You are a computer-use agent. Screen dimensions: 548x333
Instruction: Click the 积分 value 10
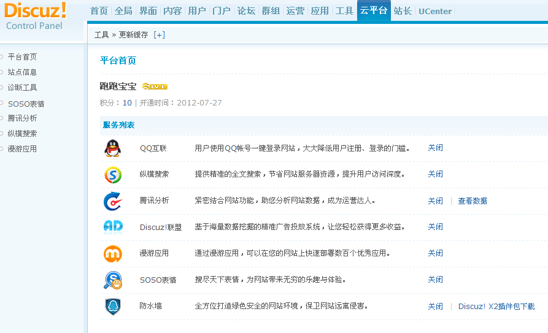click(127, 103)
